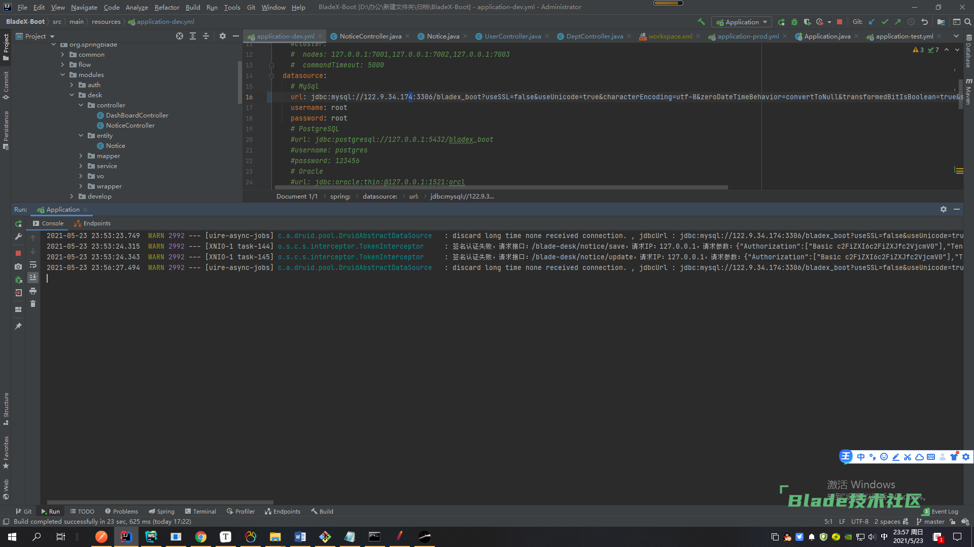This screenshot has width=974, height=547.
Task: Open the Navigate menu
Action: (84, 7)
